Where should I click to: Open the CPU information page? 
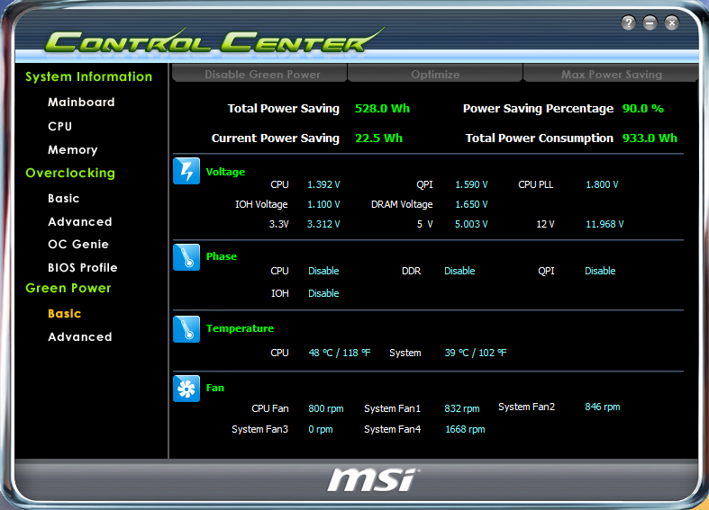(60, 127)
